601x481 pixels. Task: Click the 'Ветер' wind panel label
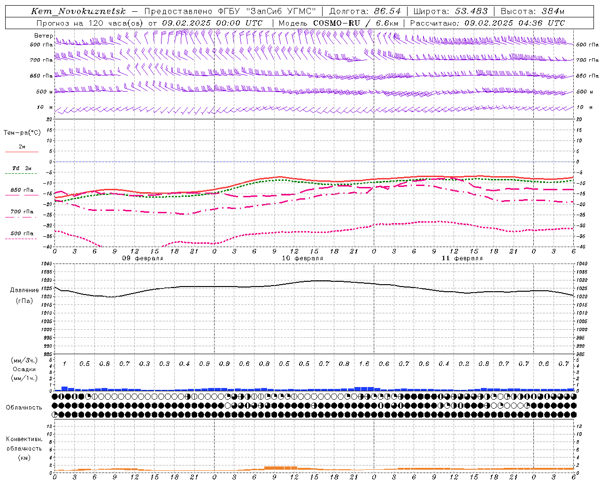[43, 36]
